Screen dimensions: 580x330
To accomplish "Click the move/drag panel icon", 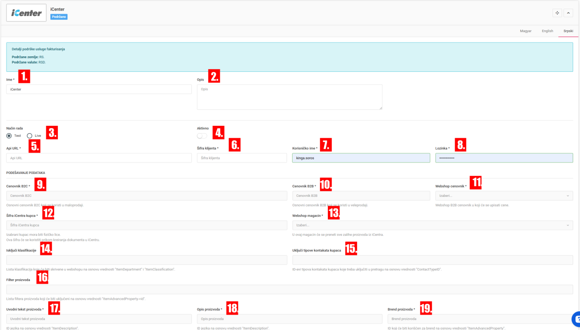I will pos(558,13).
